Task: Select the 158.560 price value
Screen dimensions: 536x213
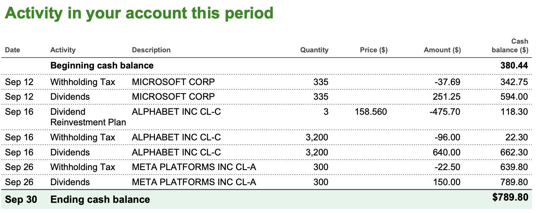Action: [371, 112]
